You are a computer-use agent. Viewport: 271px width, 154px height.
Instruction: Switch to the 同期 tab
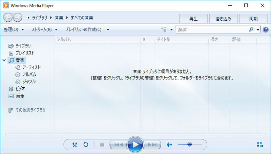253,19
